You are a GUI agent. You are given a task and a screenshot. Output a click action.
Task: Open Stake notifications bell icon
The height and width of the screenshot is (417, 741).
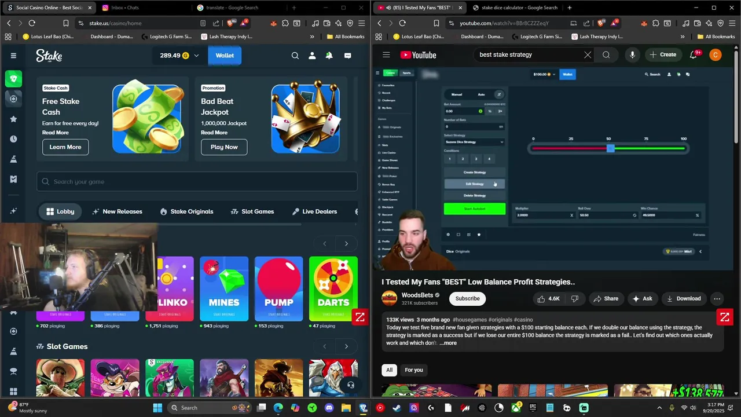pos(329,56)
